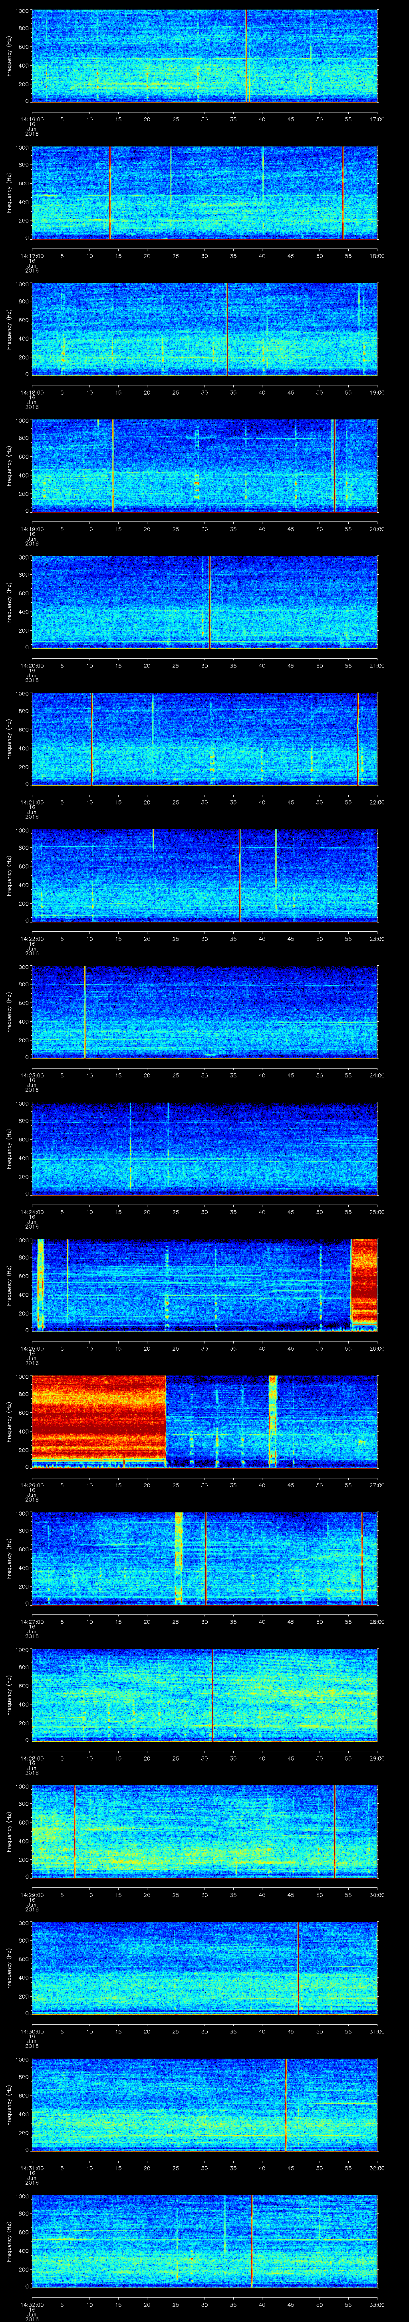Select the spectrogram panel starting at 14:18:00
Viewport: 409px width, 2322px height.
click(205, 329)
